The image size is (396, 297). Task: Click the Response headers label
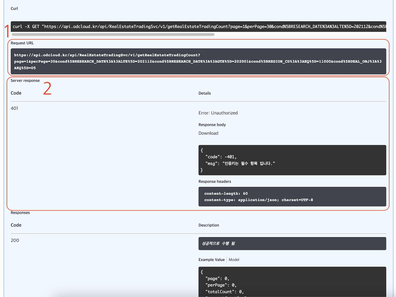[x=215, y=181]
